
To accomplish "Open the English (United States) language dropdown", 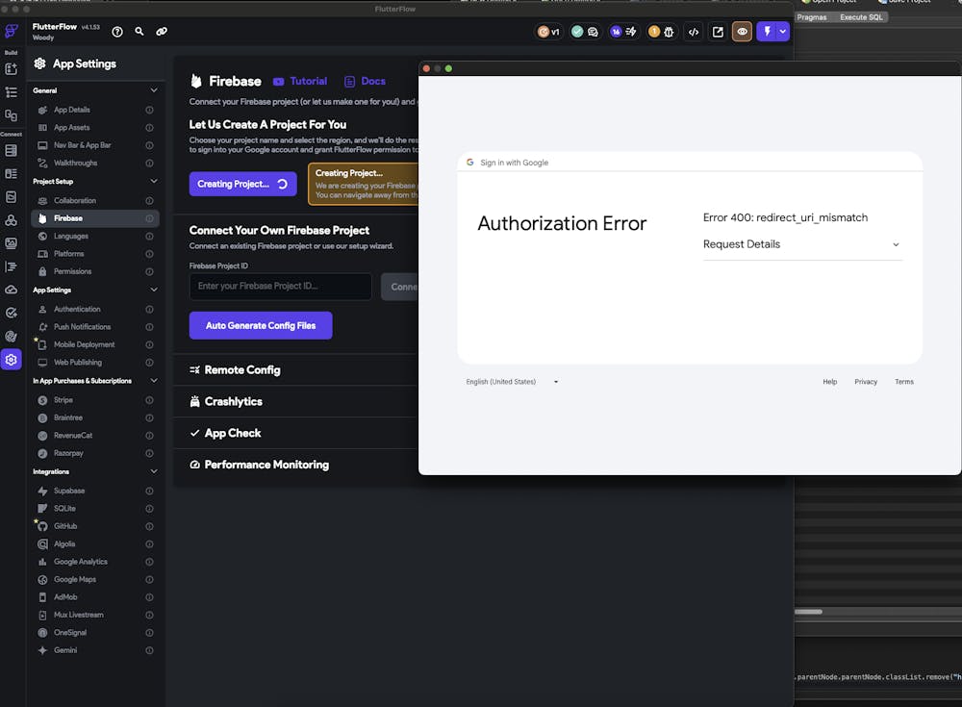I will [512, 382].
